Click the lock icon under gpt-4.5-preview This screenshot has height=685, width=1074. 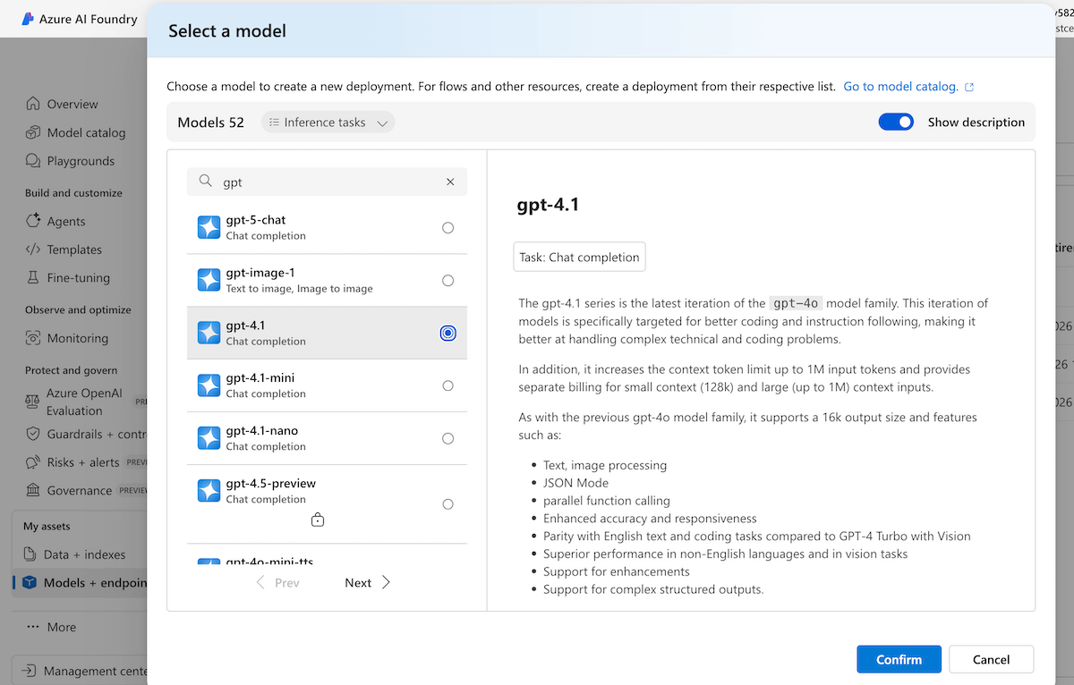pos(317,520)
